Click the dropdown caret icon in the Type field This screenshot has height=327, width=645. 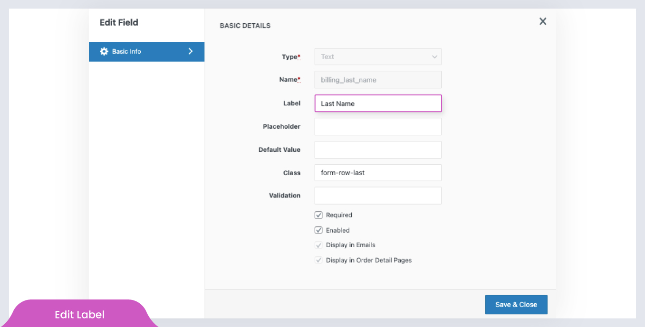[x=434, y=56]
